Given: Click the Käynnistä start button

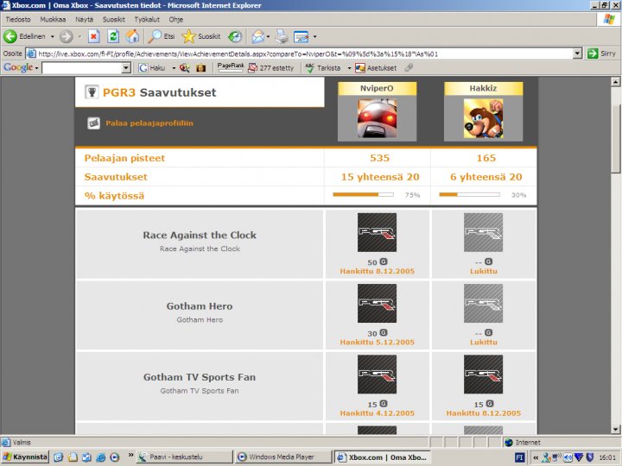Looking at the screenshot, I should click(25, 457).
